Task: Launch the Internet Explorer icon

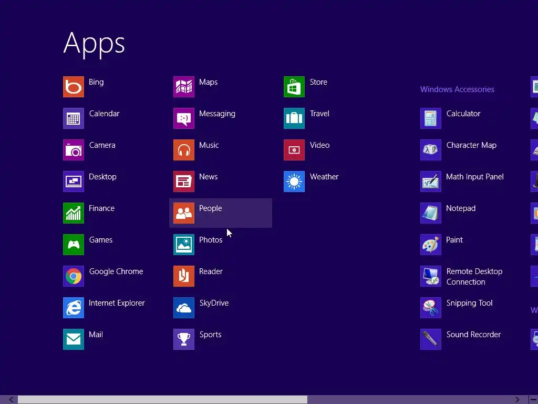Action: [74, 308]
